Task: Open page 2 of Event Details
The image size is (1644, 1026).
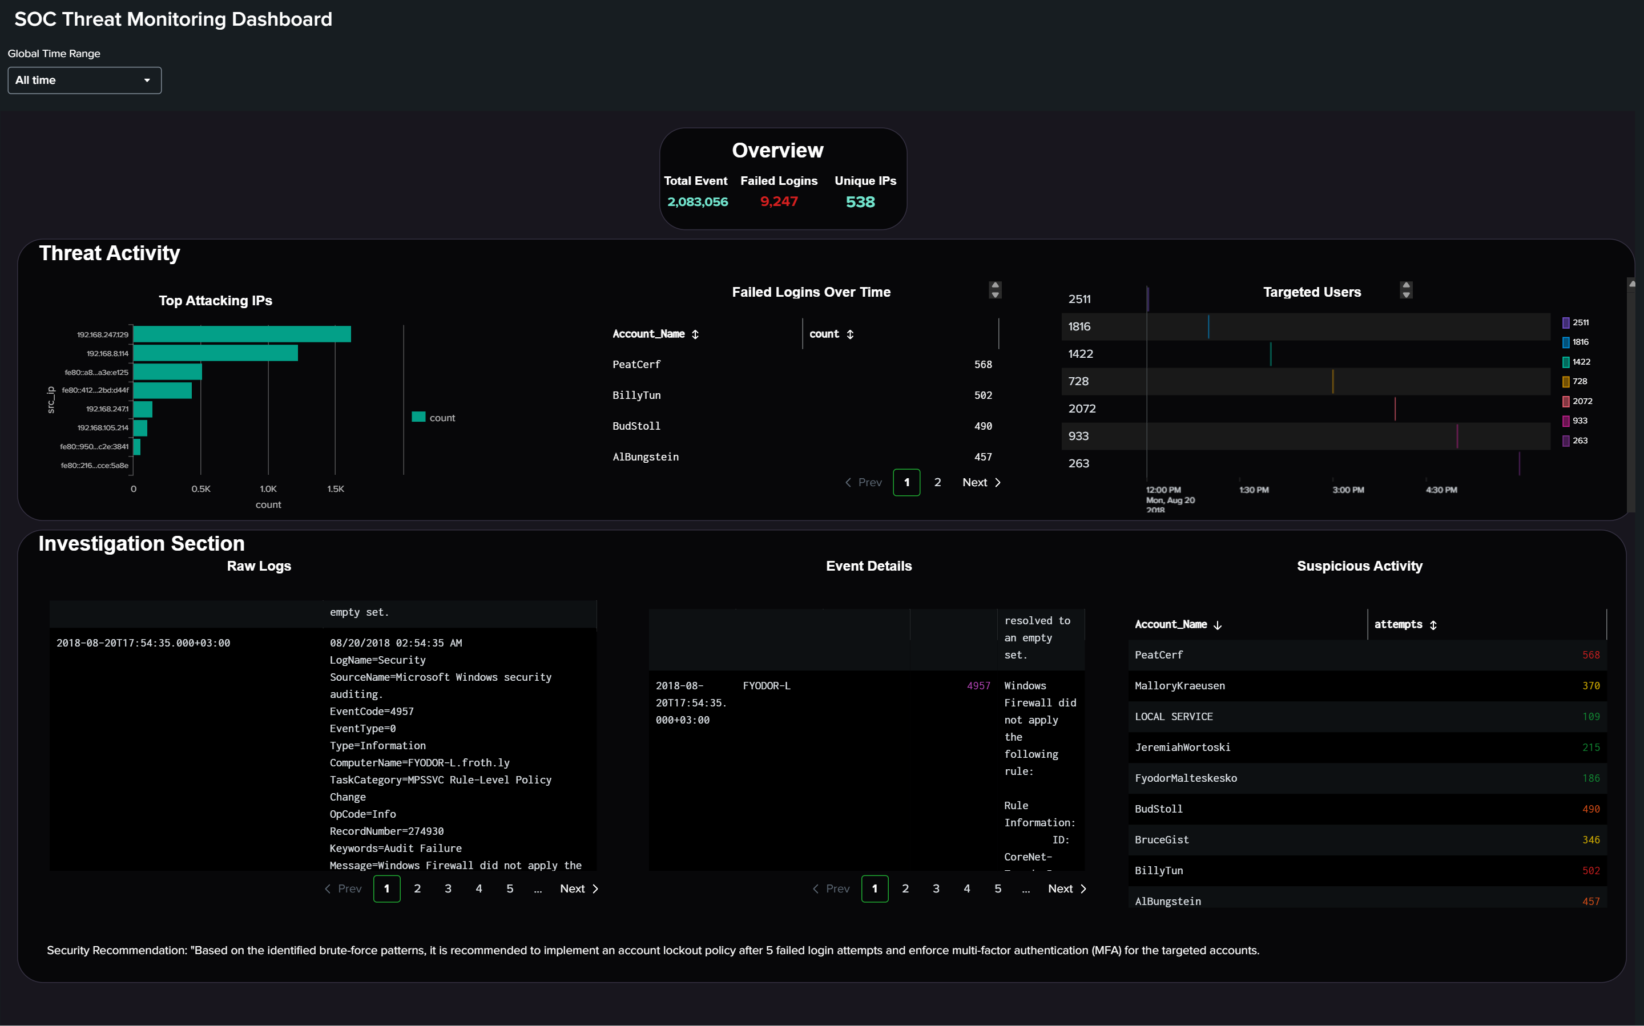Action: tap(905, 889)
